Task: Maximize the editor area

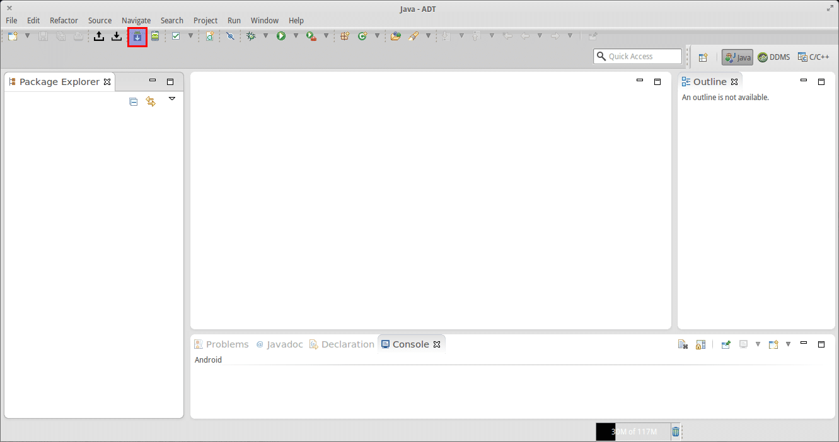Action: point(657,82)
